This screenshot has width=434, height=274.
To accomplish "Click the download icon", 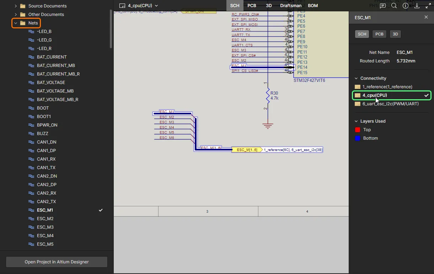I will click(x=417, y=6).
